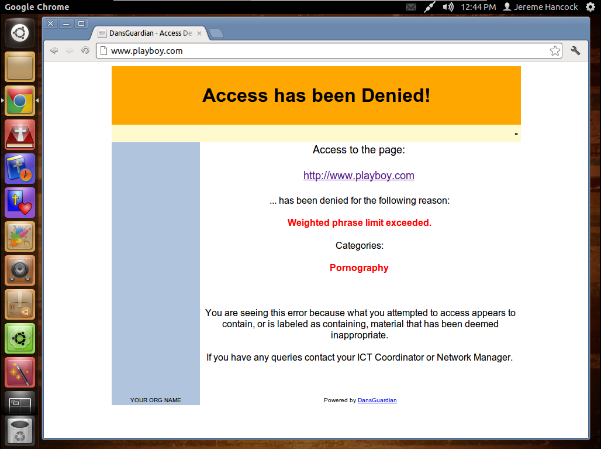Viewport: 601px width, 449px height.
Task: Open the green Ubuntu gear launcher icon
Action: (x=19, y=338)
